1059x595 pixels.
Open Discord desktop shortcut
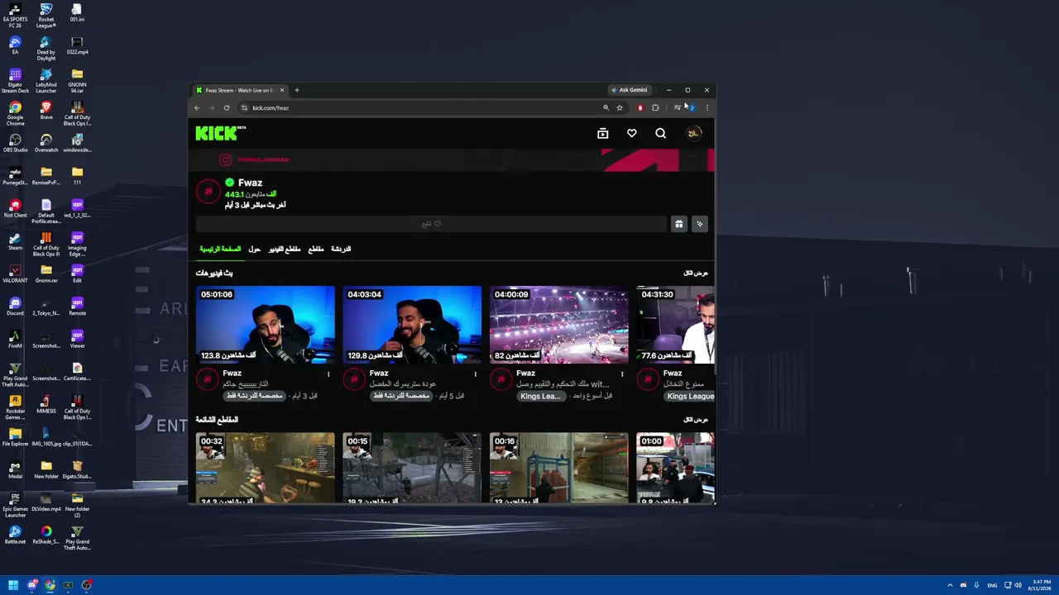point(15,306)
